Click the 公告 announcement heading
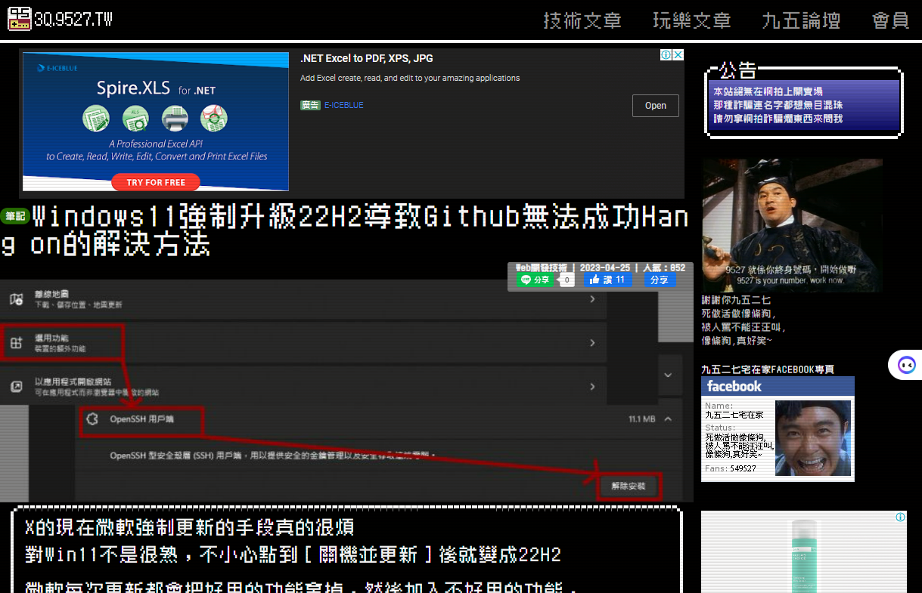 click(738, 71)
